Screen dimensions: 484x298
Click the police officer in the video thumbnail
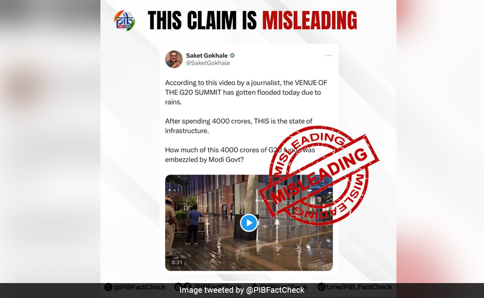tap(171, 225)
